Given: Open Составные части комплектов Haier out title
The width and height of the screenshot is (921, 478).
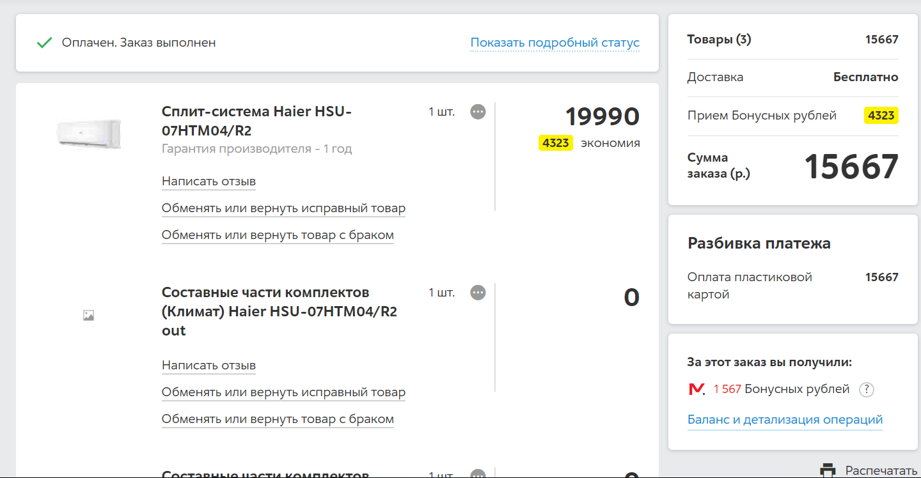Looking at the screenshot, I should [279, 311].
